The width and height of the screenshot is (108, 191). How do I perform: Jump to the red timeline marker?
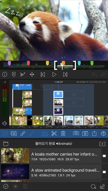pyautogui.click(x=28, y=63)
